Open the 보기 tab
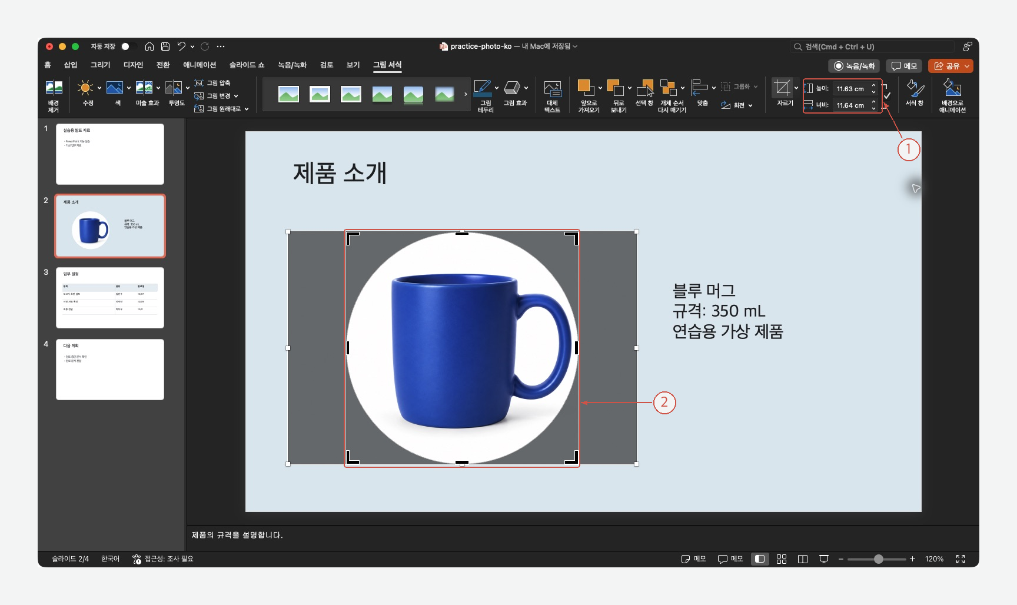 click(353, 65)
